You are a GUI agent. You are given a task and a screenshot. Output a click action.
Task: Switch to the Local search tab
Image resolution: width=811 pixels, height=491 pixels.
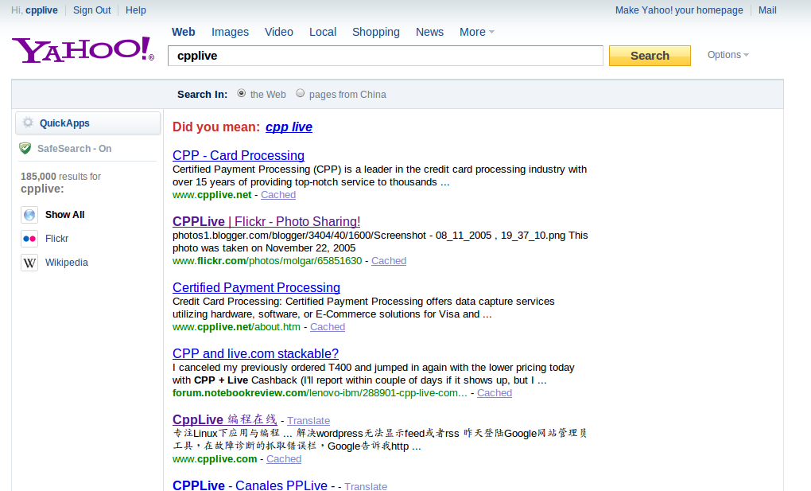click(x=323, y=32)
